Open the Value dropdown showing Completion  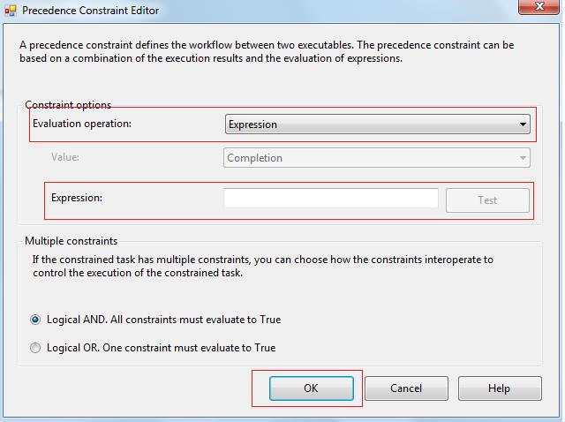coord(376,158)
